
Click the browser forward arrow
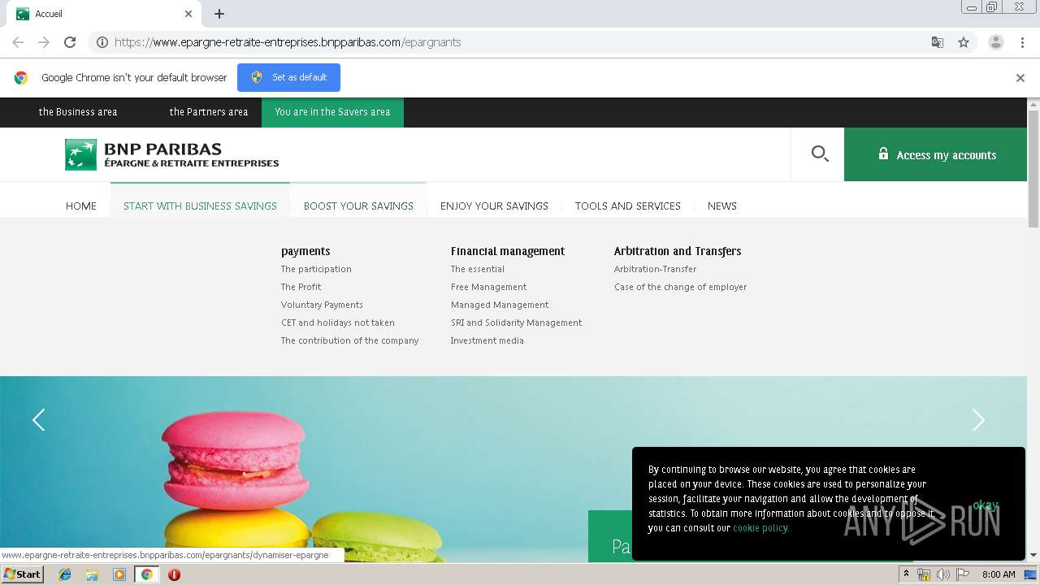tap(44, 42)
